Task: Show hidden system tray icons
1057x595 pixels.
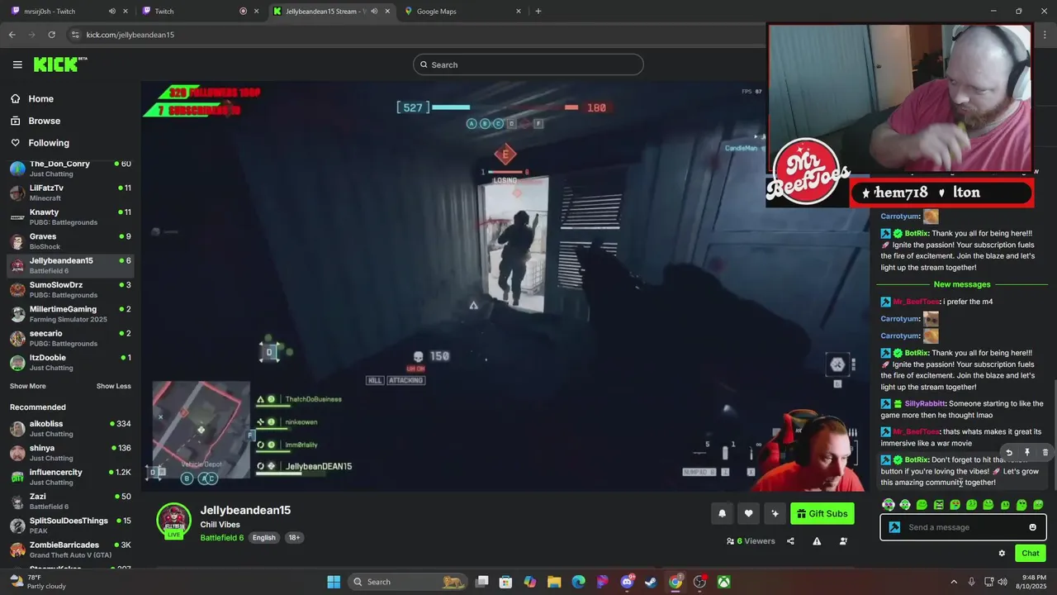Action: point(953,582)
